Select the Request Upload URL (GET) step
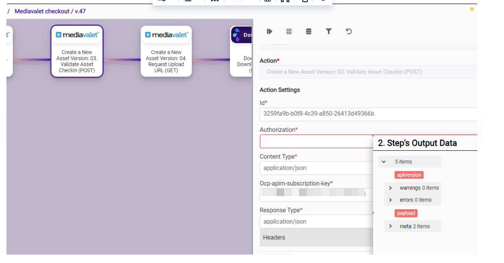The width and height of the screenshot is (504, 263). coord(166,61)
